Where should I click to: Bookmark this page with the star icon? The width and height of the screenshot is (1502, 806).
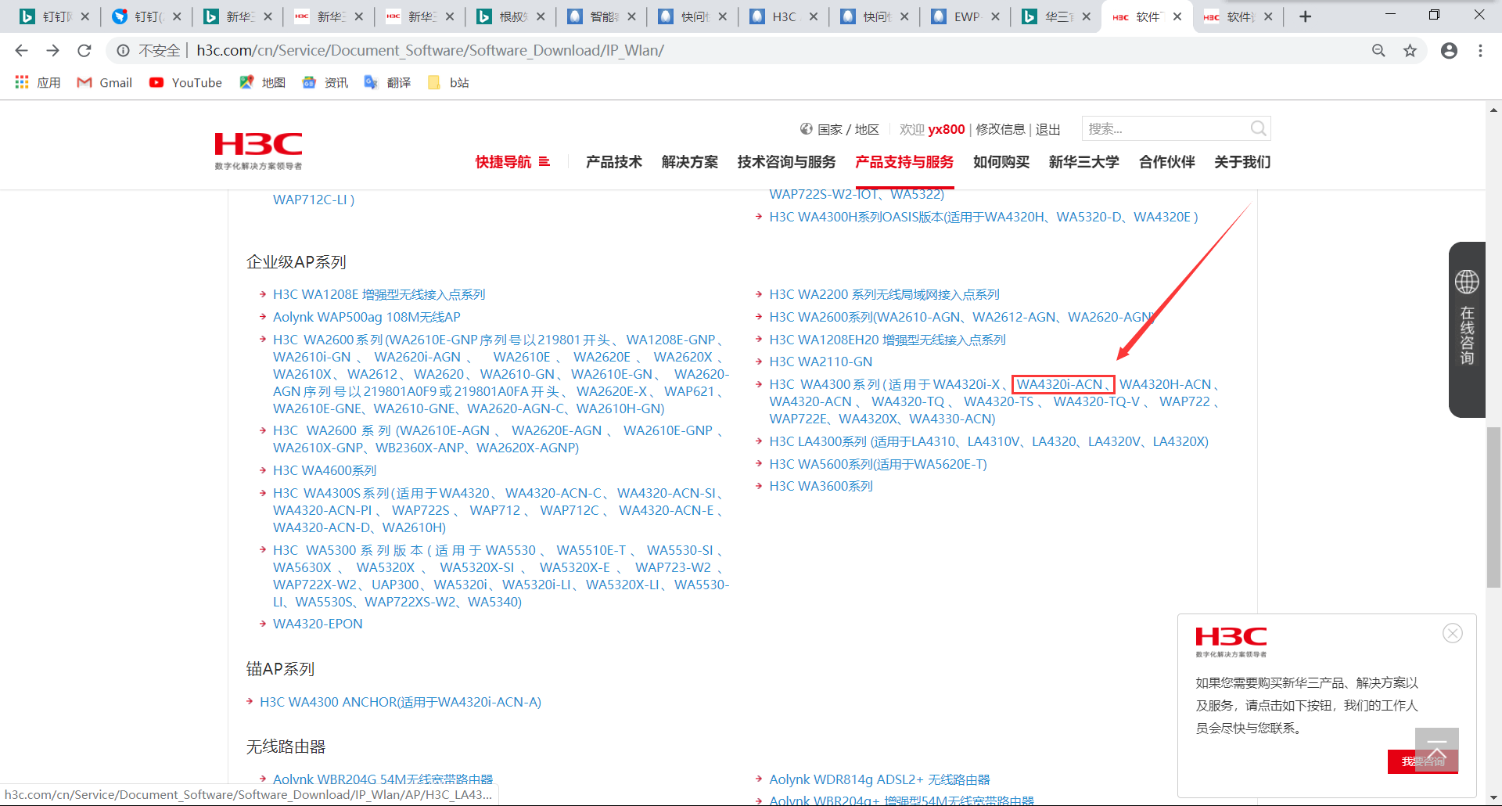click(x=1410, y=51)
